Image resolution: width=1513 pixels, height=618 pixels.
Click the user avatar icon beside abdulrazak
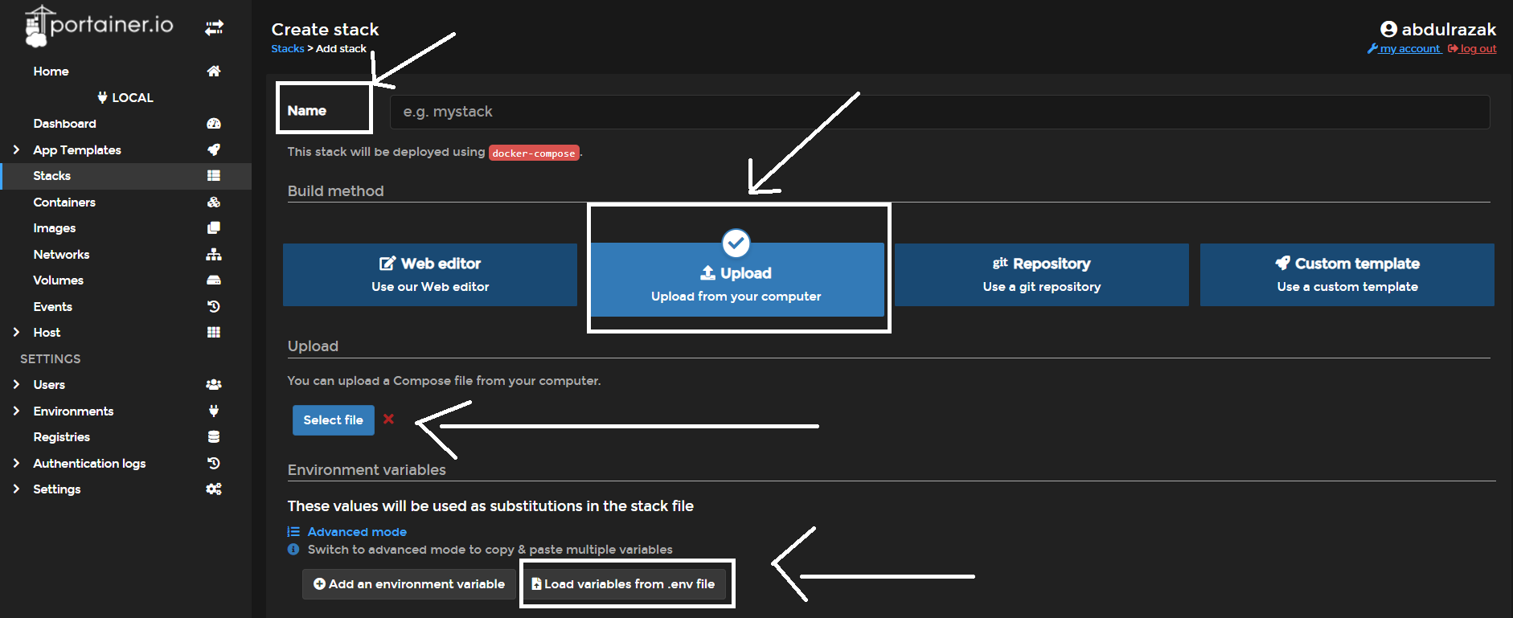coord(1388,29)
